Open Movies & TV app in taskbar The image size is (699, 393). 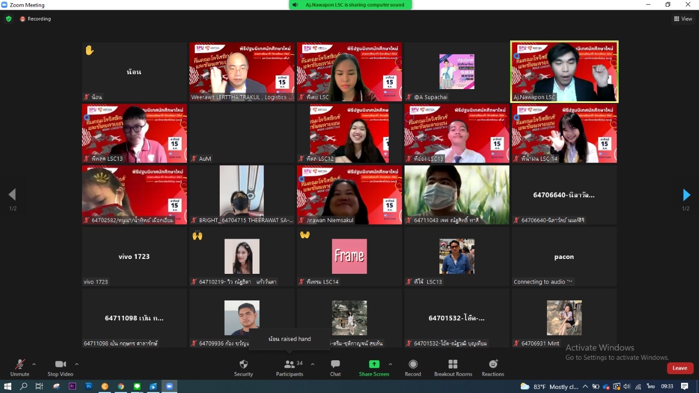pos(153,386)
